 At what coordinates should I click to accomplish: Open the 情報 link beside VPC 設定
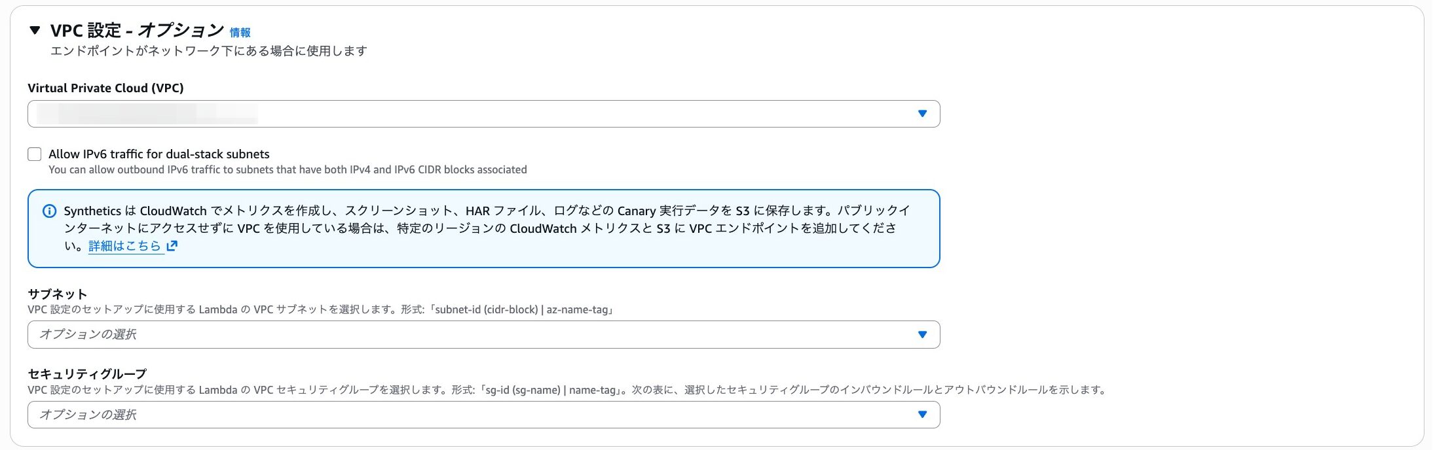[240, 32]
